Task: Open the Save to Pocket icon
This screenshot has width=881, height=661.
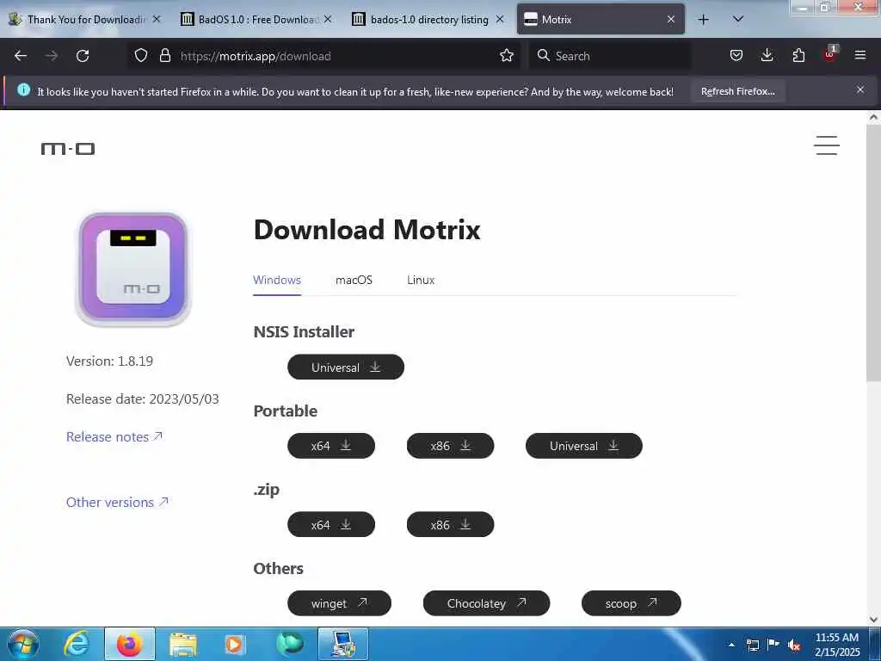Action: point(736,56)
